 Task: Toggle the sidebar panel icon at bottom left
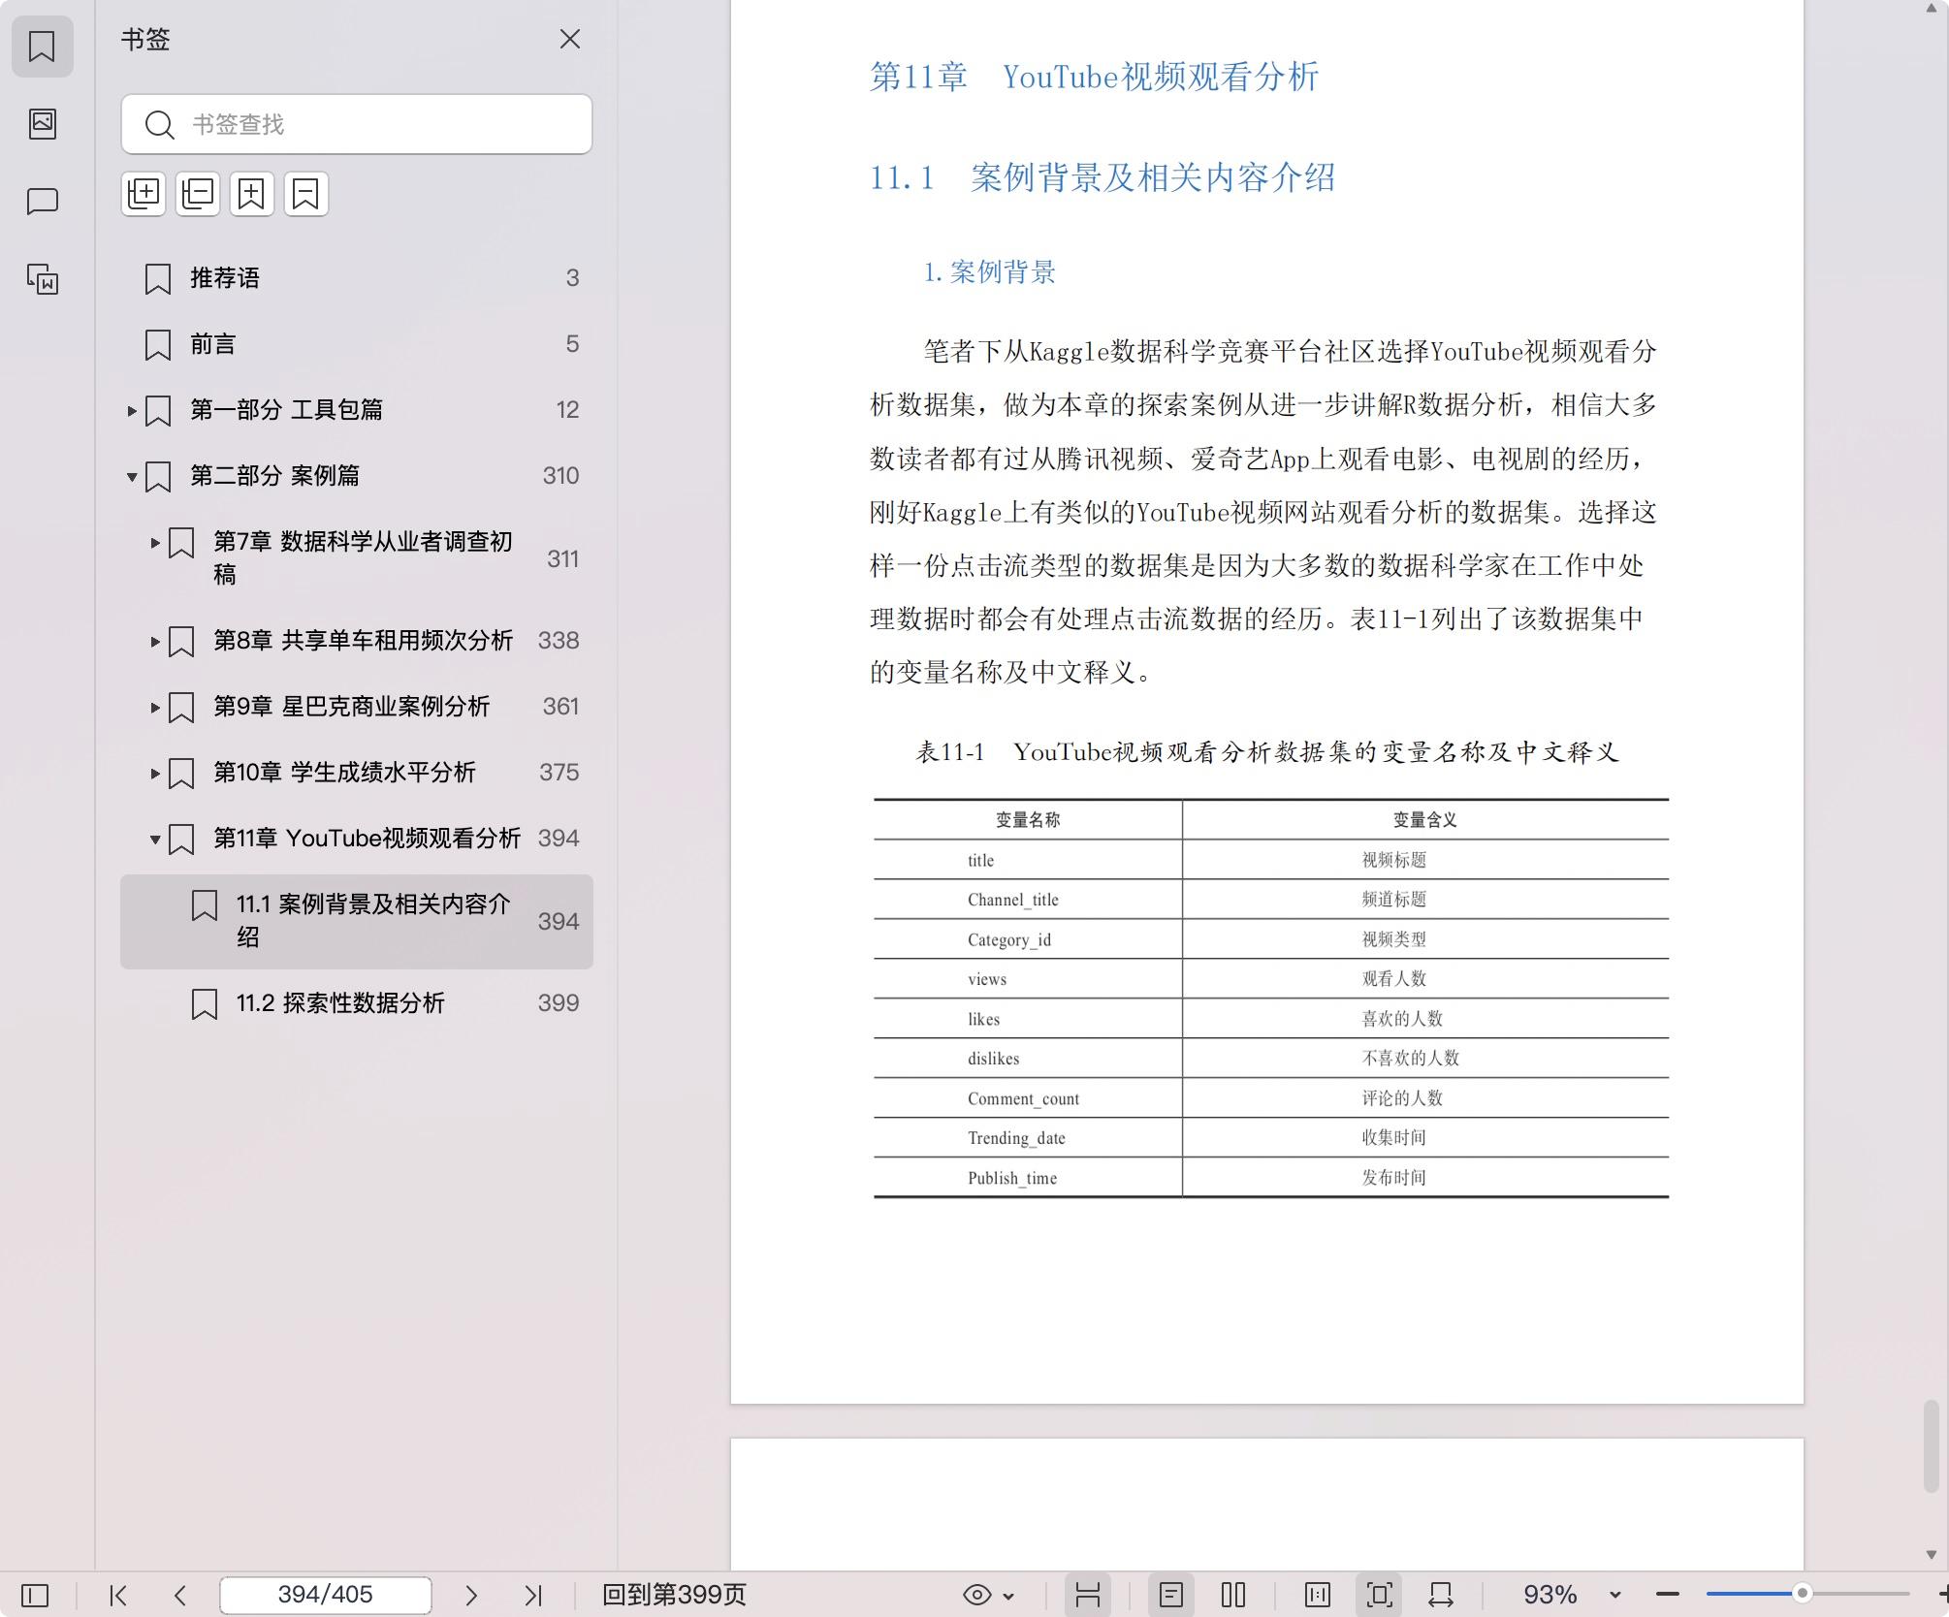[x=35, y=1595]
